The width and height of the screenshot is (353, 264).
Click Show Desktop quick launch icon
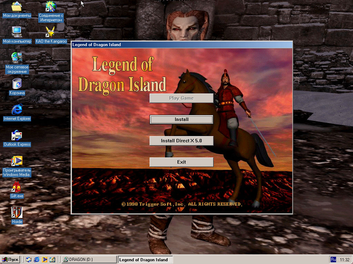click(x=29, y=260)
